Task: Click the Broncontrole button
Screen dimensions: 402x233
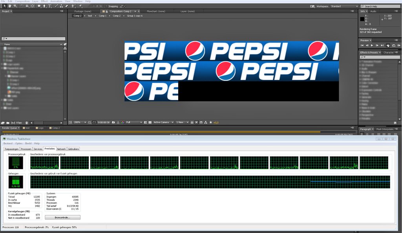Action: click(x=62, y=217)
